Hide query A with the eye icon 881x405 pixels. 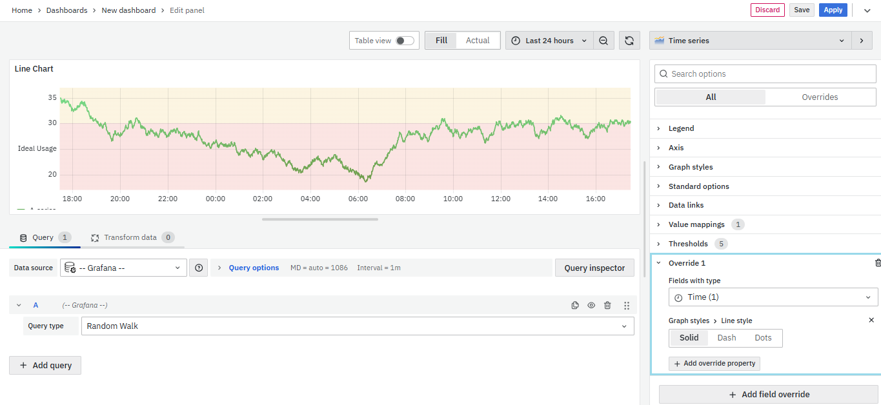coord(591,306)
